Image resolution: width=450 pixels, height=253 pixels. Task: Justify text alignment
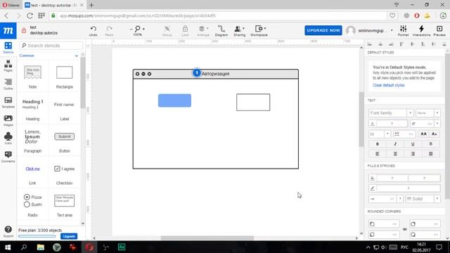click(430, 154)
